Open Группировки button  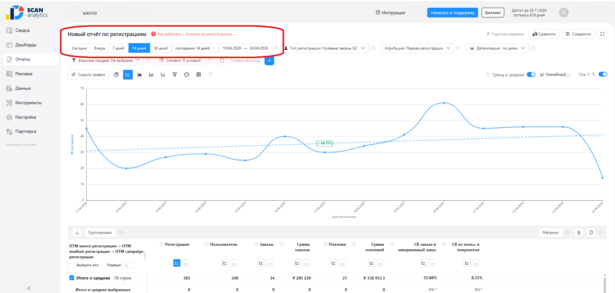point(100,233)
